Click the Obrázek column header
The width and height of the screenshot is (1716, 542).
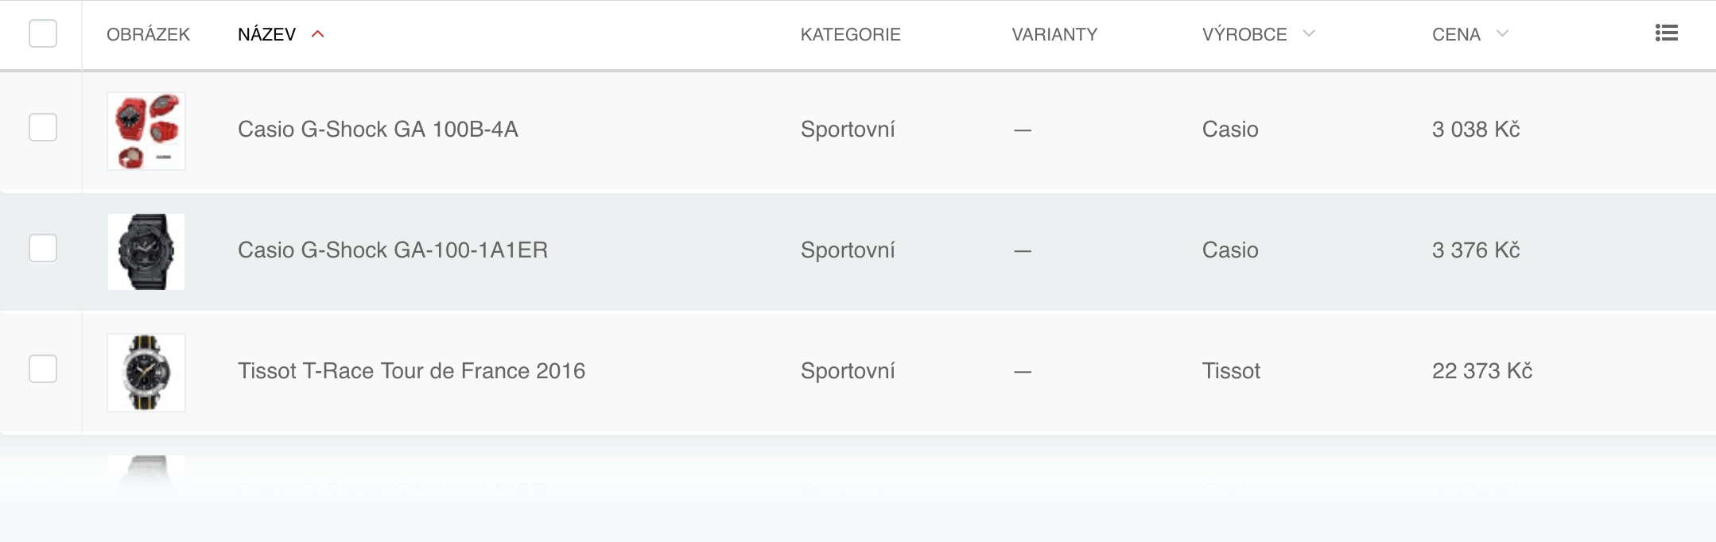(x=148, y=34)
